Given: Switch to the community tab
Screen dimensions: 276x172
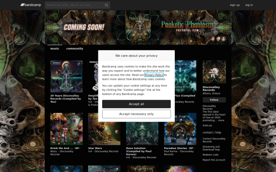Looking at the screenshot, I should coord(75,49).
